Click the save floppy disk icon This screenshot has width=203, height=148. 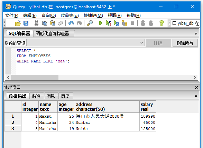point(26,23)
